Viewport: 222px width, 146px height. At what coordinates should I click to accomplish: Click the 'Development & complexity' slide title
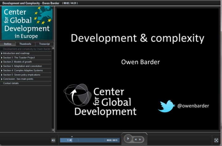(x=138, y=38)
